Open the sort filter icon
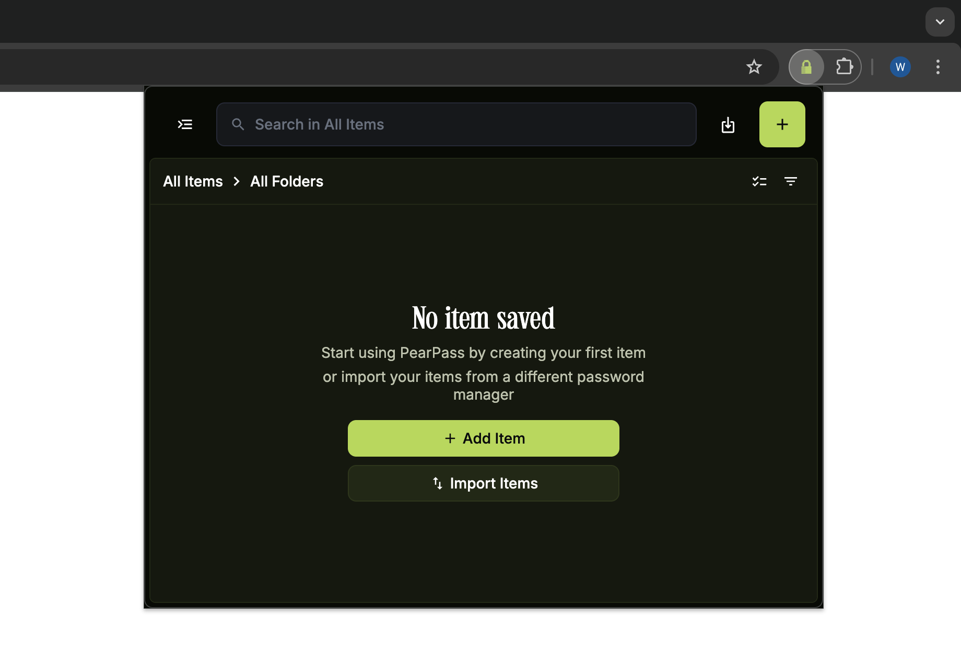Image resolution: width=961 pixels, height=651 pixels. (791, 181)
